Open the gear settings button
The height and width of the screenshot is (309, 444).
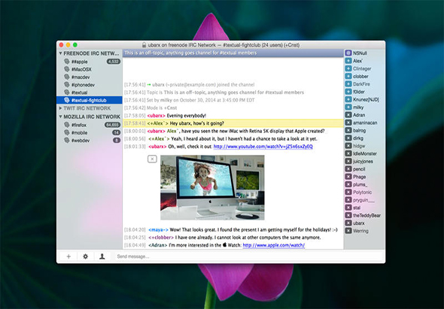tap(85, 256)
